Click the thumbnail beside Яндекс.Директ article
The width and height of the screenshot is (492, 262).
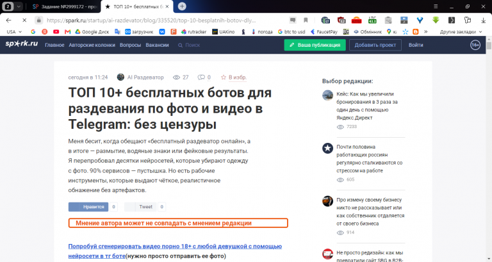(x=327, y=95)
